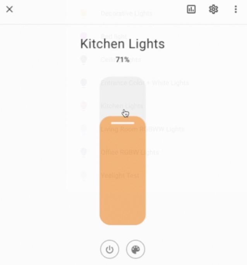
Task: Click the Office RGBW Lights bulb icon
Action: [x=84, y=152]
